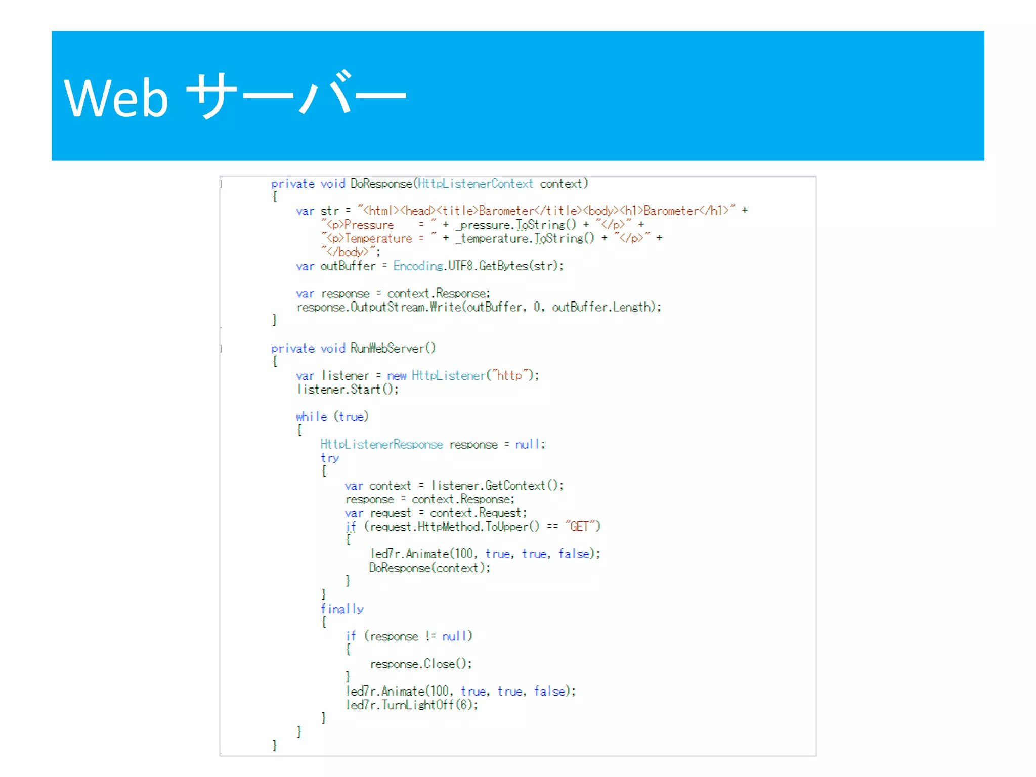Image resolution: width=1036 pixels, height=777 pixels.
Task: Select the 'finally' keyword
Action: 342,609
